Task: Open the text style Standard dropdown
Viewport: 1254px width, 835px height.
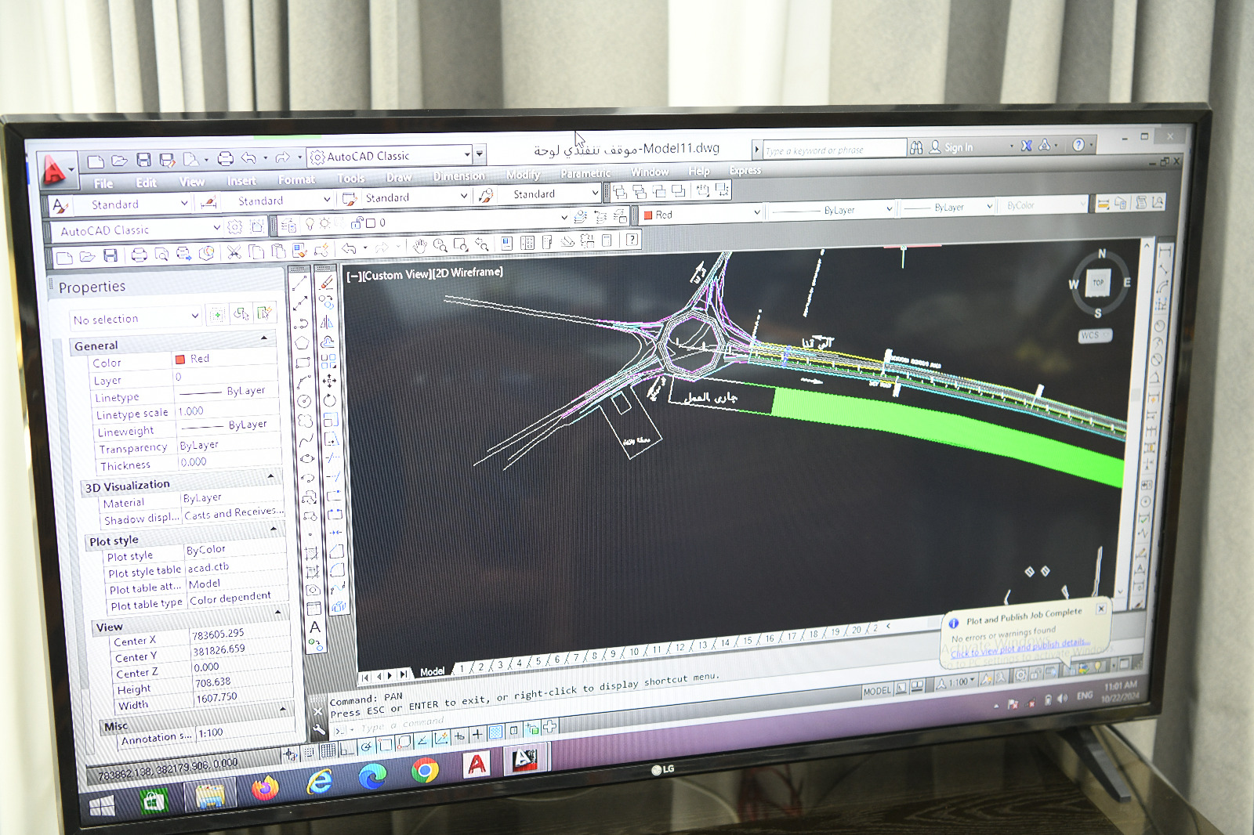Action: [x=131, y=204]
